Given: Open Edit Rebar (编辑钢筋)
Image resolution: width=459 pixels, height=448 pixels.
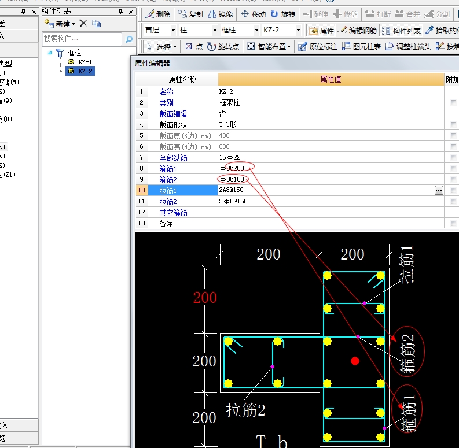Looking at the screenshot, I should (x=357, y=31).
